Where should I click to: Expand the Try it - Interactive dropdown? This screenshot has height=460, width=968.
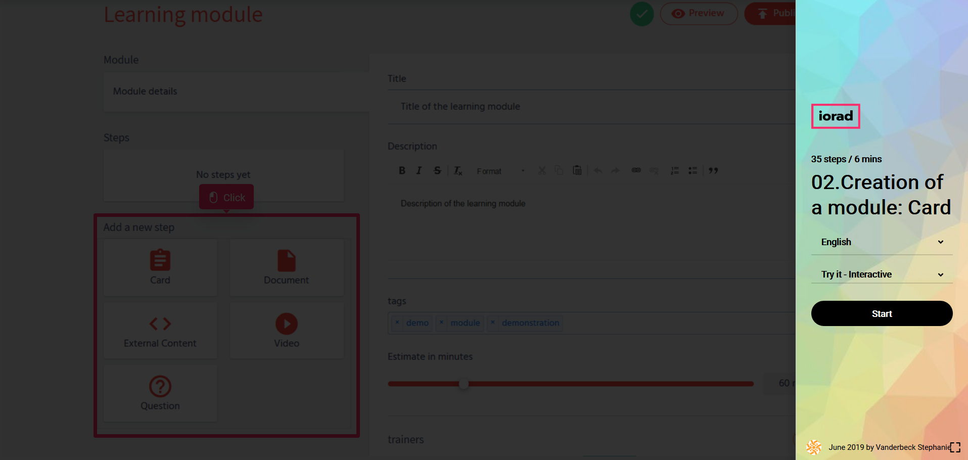pyautogui.click(x=882, y=274)
